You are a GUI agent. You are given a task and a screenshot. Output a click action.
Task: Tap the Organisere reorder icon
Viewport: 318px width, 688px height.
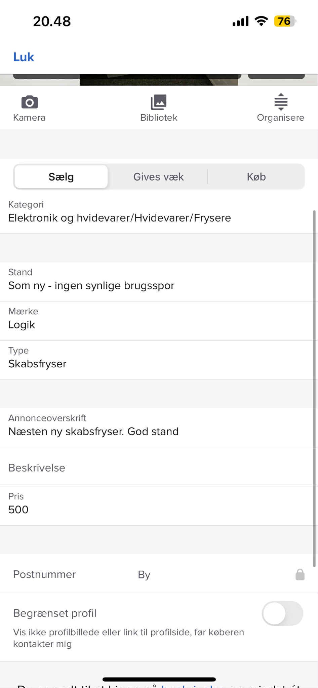tap(281, 102)
